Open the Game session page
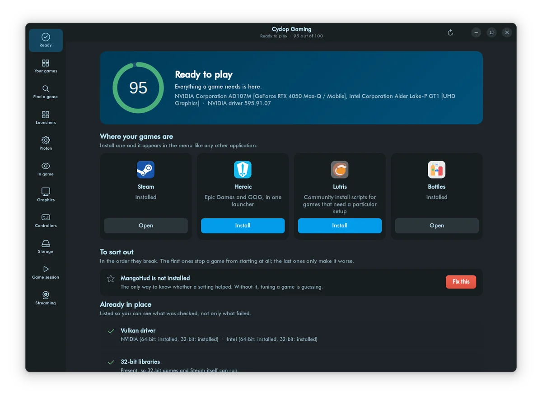The image size is (542, 400). pos(46,271)
